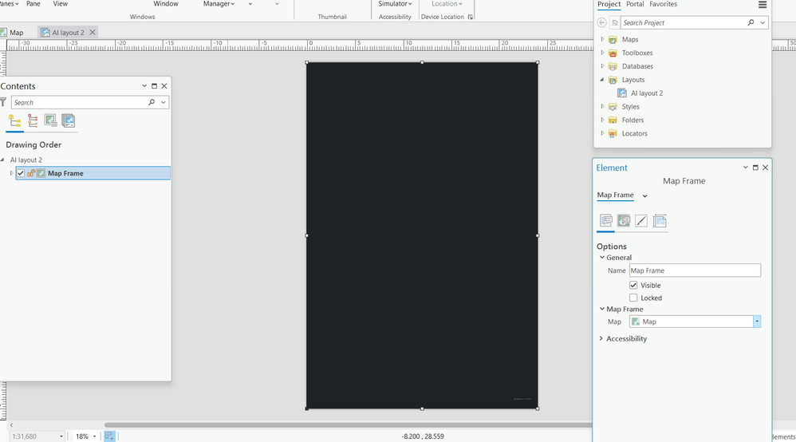This screenshot has height=442, width=796.
Task: Click the Map Frame tab in Element pane
Action: click(x=615, y=195)
